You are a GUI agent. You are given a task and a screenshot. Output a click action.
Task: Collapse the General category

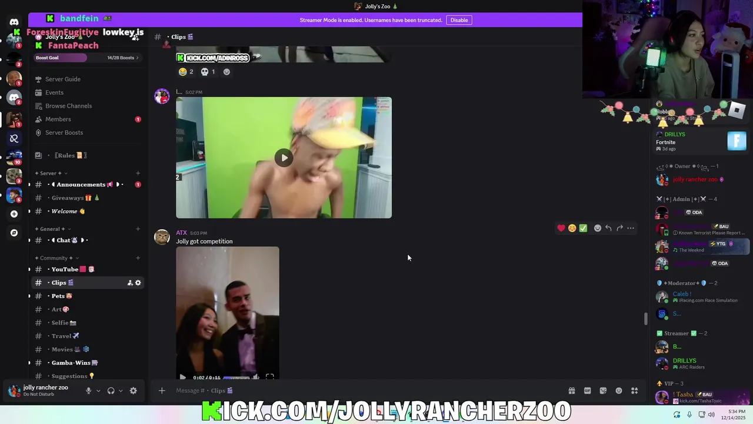point(52,228)
